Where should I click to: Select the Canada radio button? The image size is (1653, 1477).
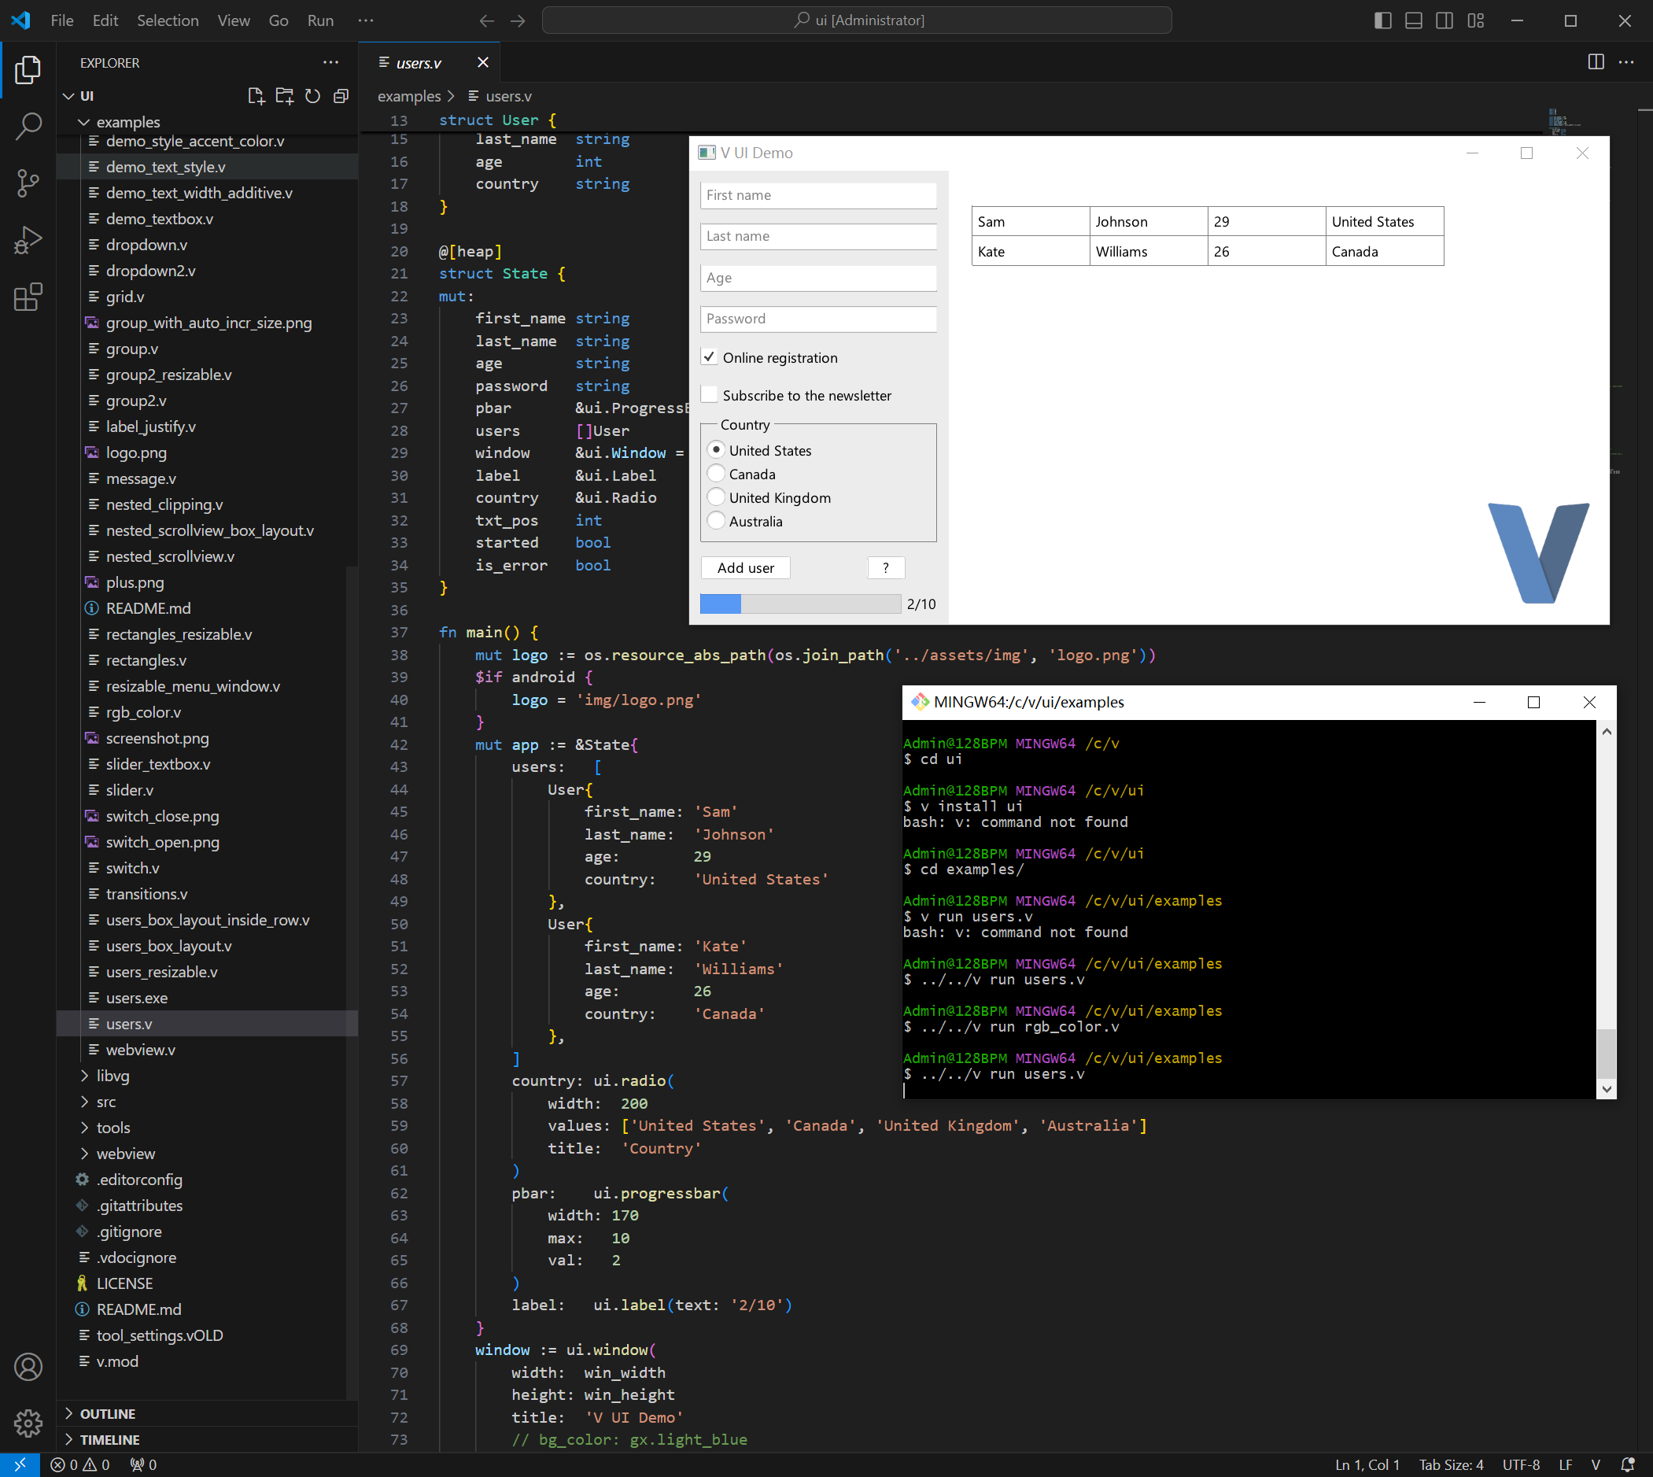coord(716,474)
